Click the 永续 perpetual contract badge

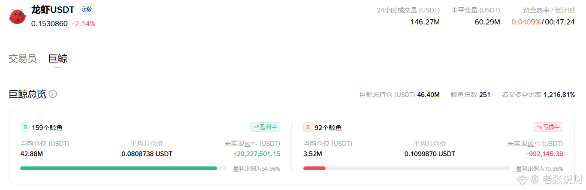(87, 9)
